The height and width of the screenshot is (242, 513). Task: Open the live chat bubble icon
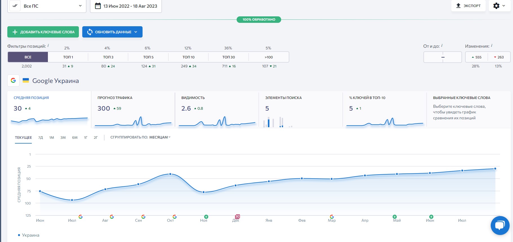click(500, 225)
